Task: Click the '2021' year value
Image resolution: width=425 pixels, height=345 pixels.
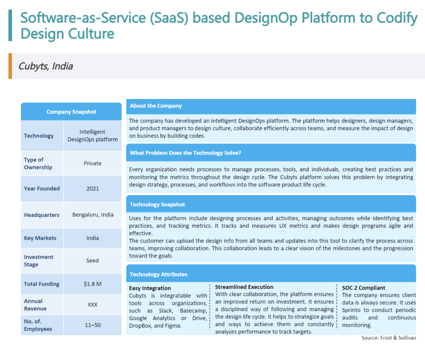Action: tap(93, 189)
